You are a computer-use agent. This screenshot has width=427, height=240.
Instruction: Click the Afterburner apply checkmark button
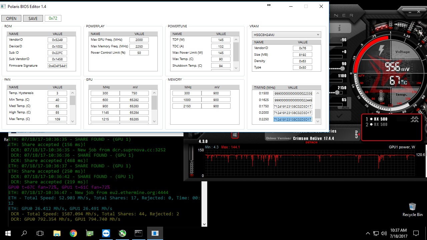pyautogui.click(x=339, y=116)
